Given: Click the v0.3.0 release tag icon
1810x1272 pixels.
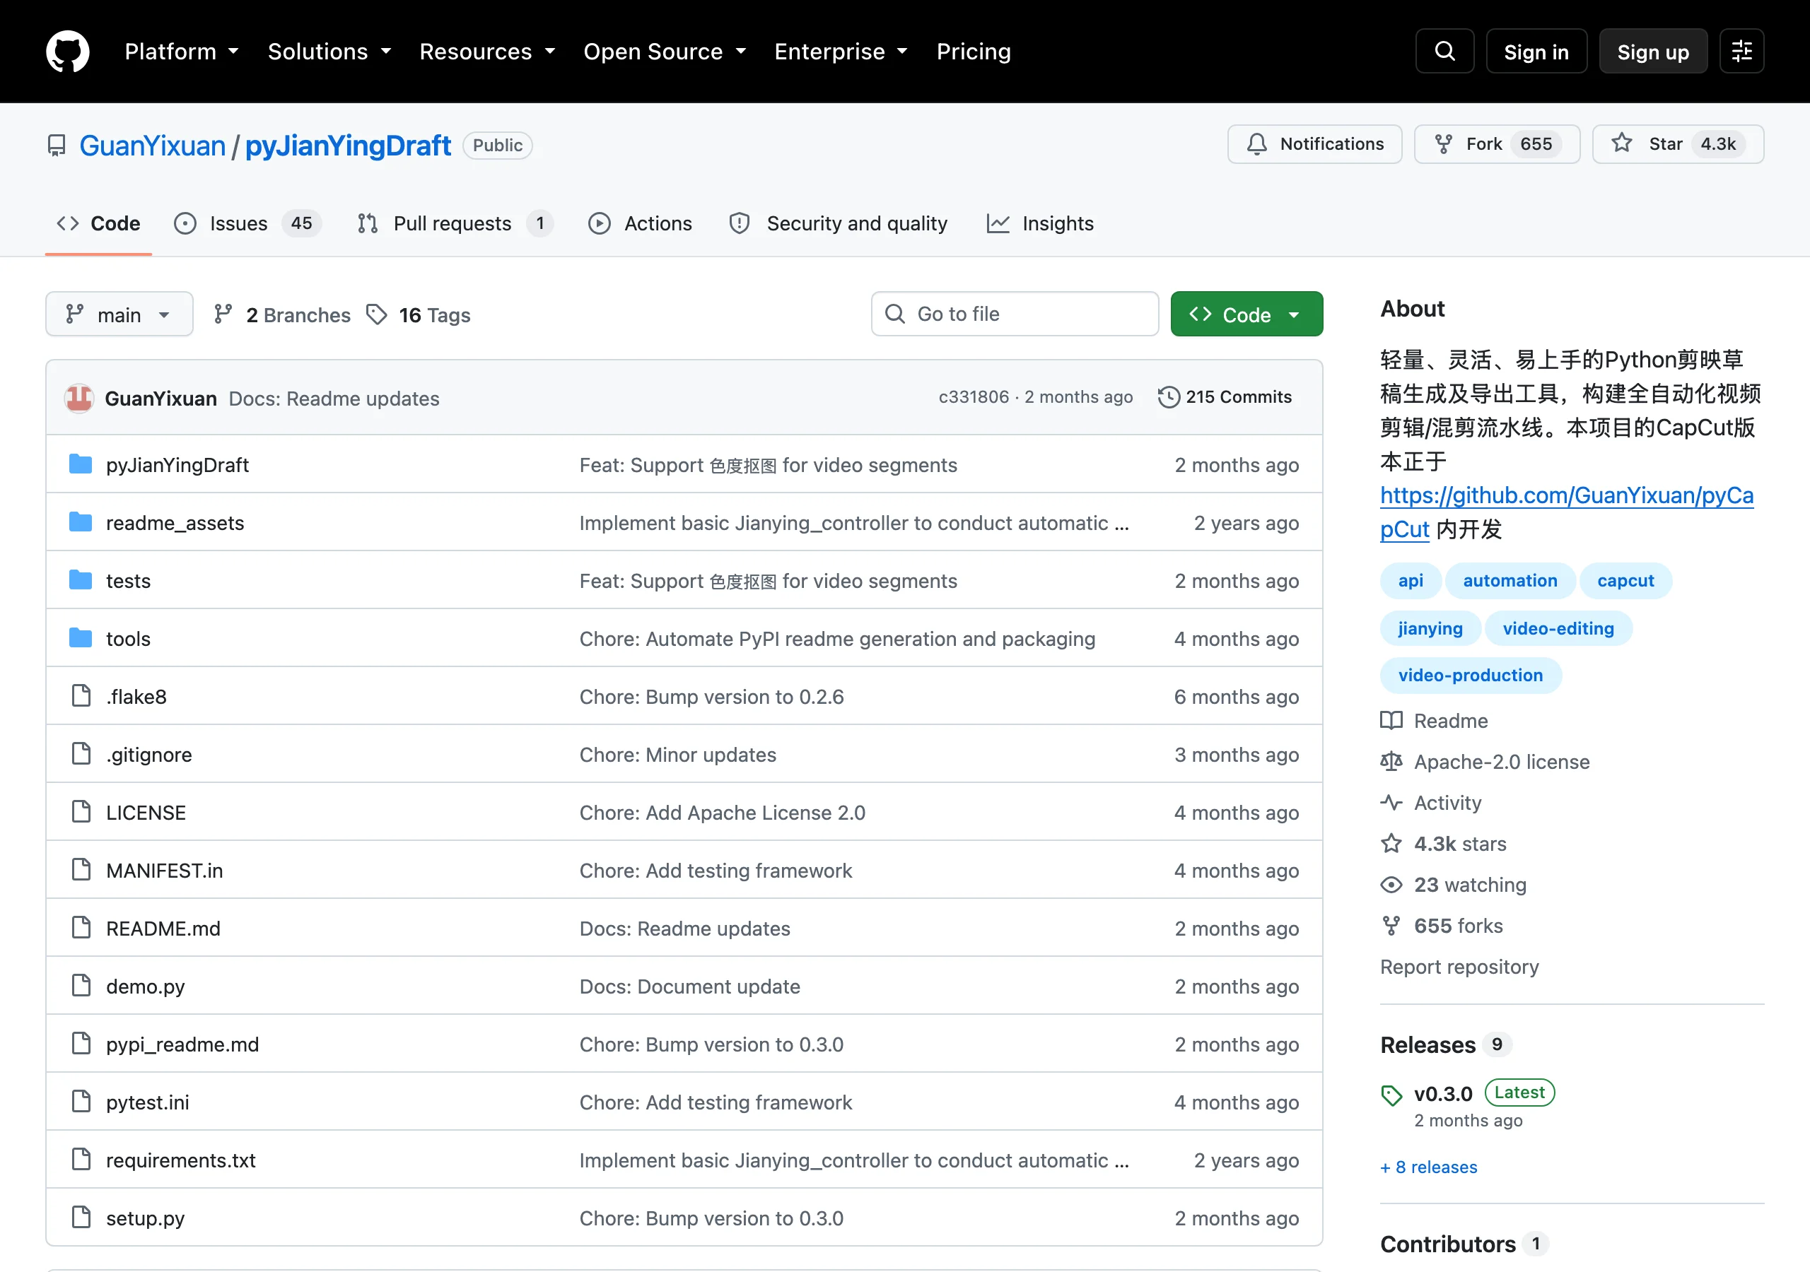Looking at the screenshot, I should click(1391, 1095).
